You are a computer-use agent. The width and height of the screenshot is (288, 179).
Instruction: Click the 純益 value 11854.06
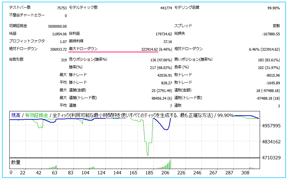click(x=60, y=34)
